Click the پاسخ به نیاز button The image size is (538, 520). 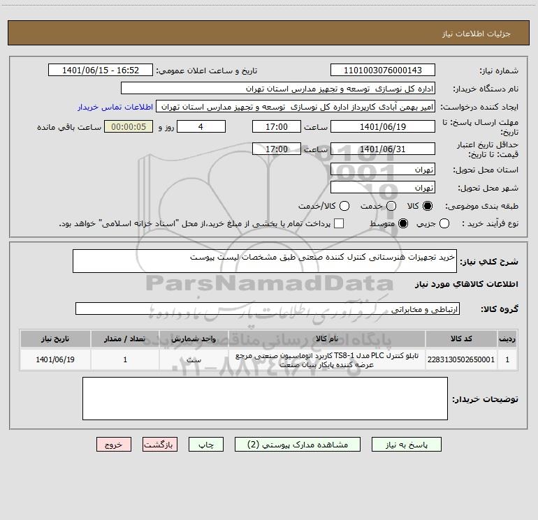click(406, 445)
